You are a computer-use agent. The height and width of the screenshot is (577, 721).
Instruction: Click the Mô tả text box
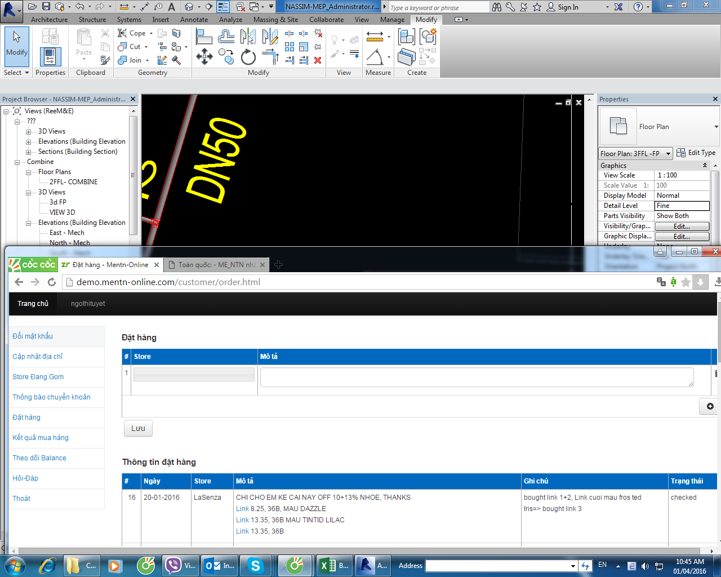coord(477,377)
